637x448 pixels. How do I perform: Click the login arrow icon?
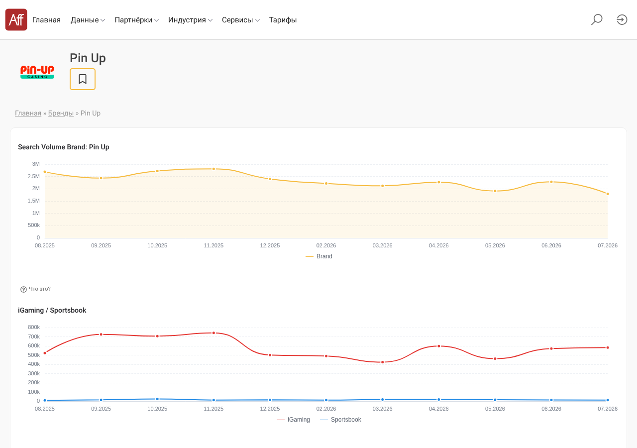622,20
